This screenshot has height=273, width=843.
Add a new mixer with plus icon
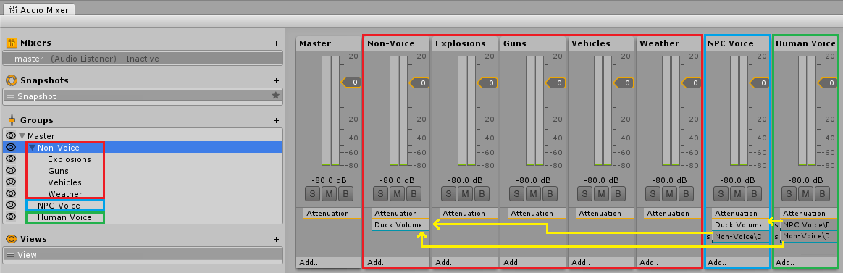(x=276, y=43)
